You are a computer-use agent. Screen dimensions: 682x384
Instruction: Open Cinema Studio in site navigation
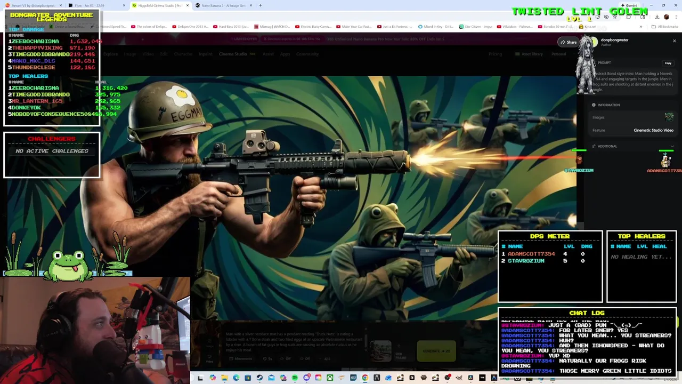(233, 54)
